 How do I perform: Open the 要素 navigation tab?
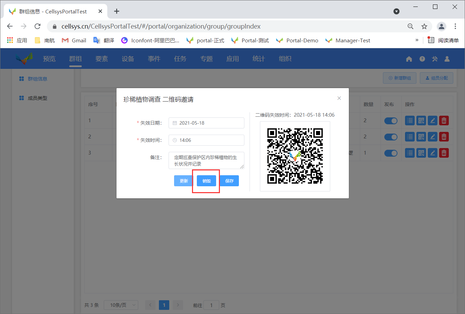102,59
